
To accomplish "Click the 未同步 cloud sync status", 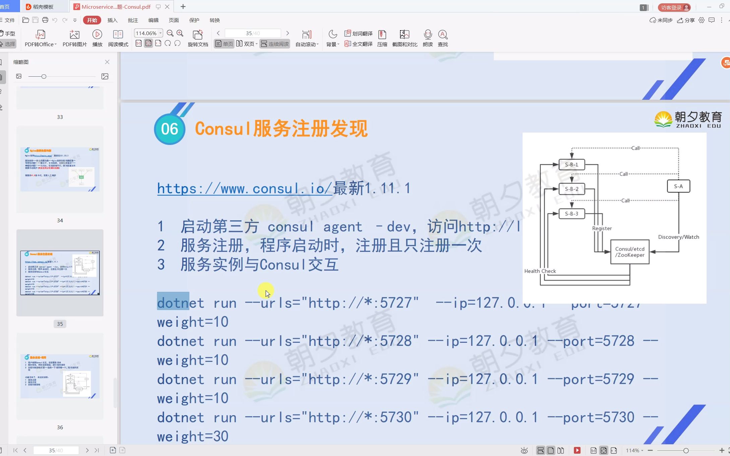I will pyautogui.click(x=661, y=20).
